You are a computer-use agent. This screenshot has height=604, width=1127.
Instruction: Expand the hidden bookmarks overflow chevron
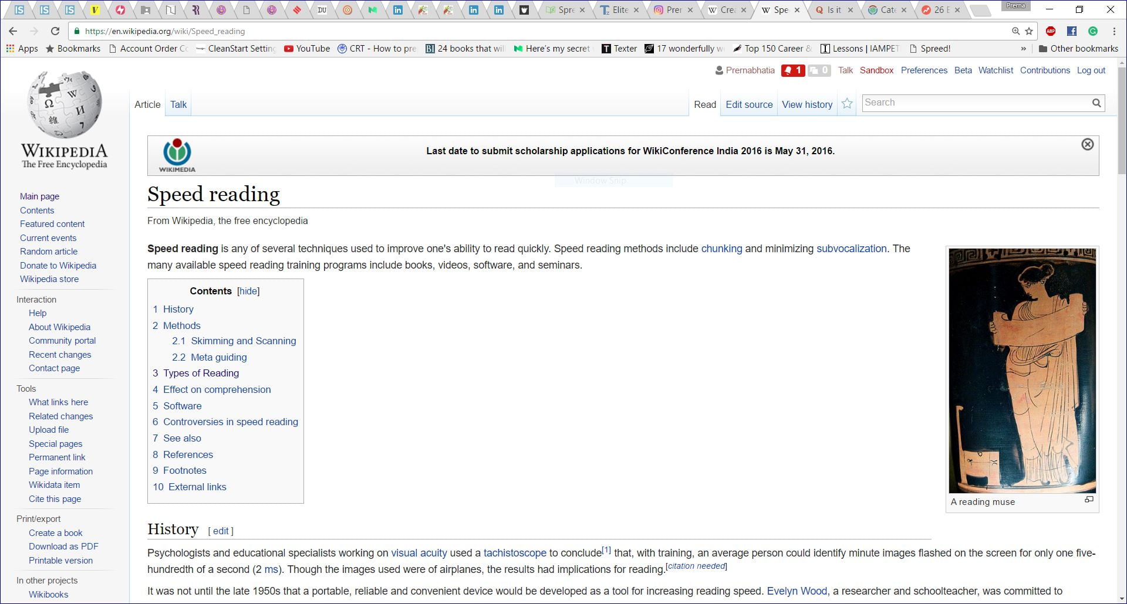click(x=1023, y=49)
